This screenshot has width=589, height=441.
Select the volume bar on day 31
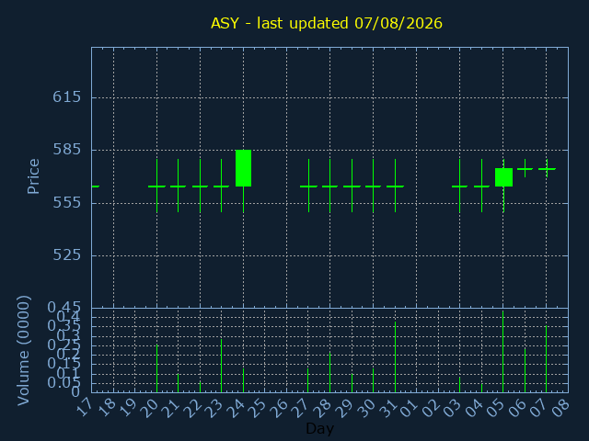pyautogui.click(x=395, y=357)
